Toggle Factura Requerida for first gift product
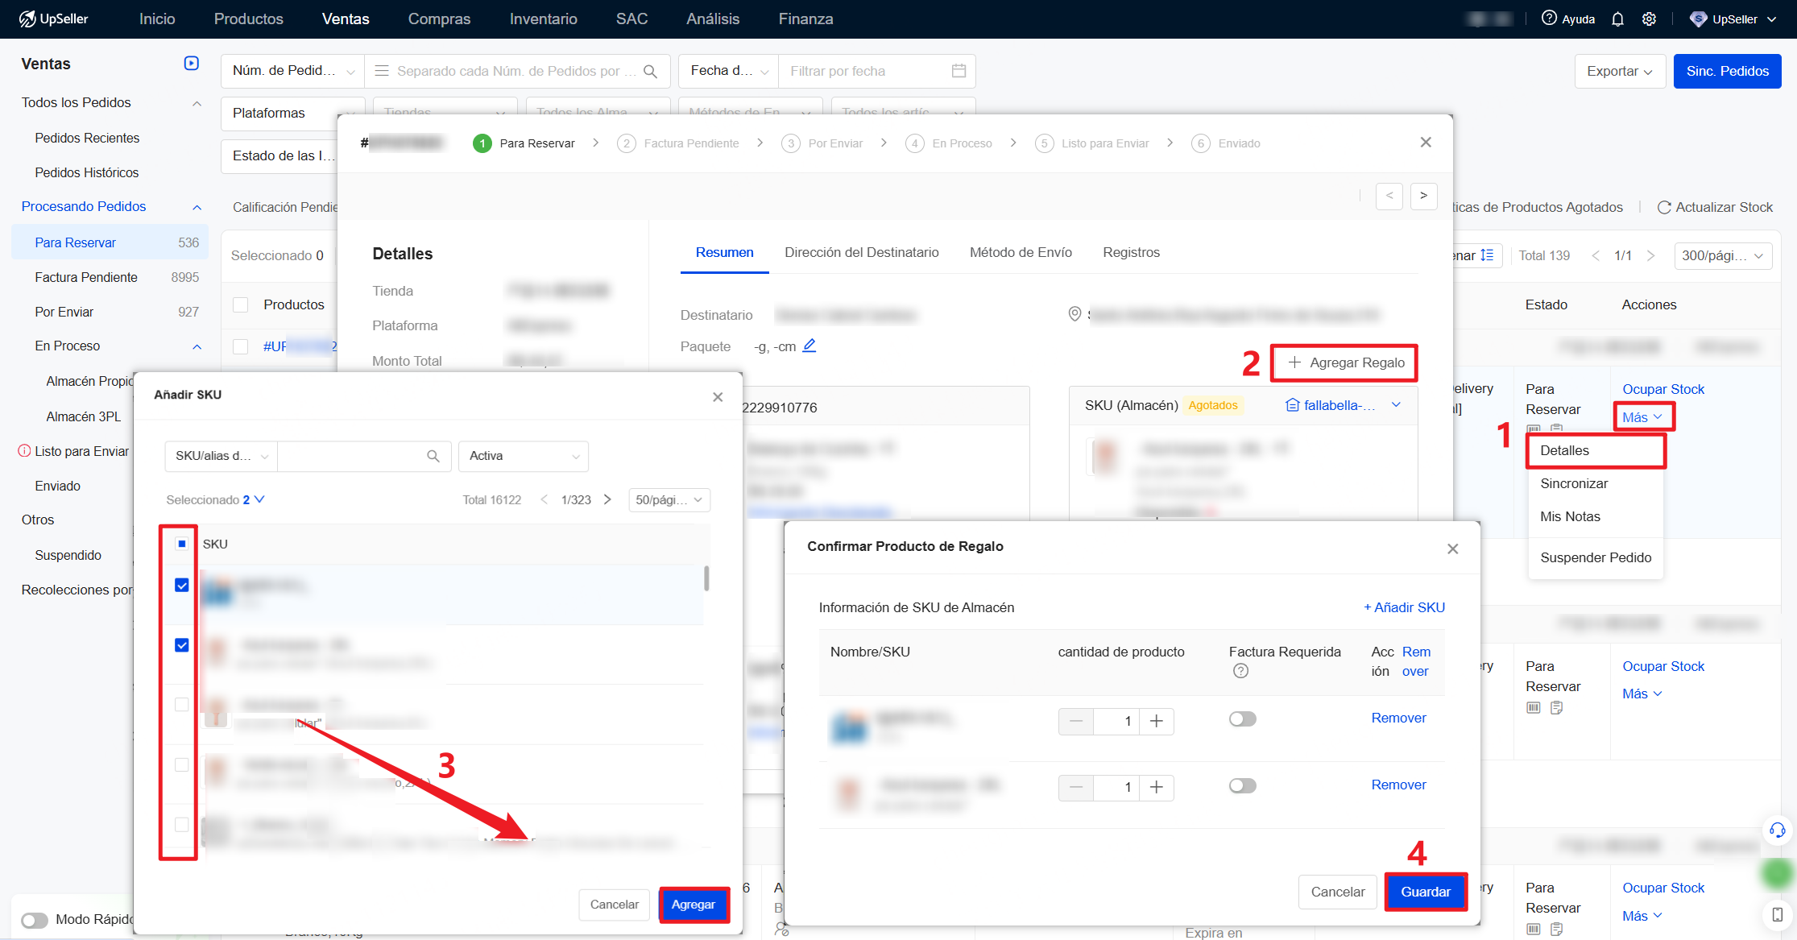 click(1242, 718)
